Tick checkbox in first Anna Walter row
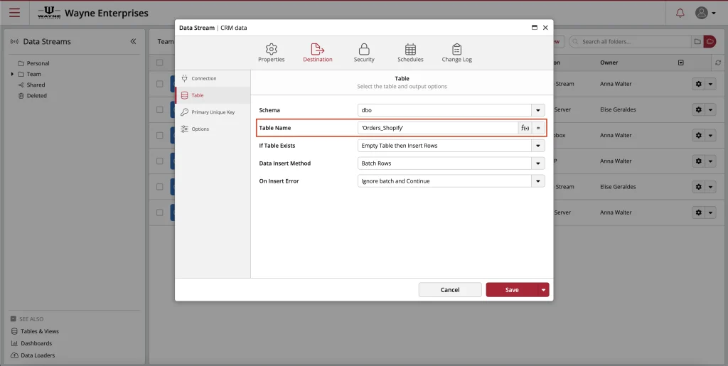Screen dimensions: 728x366 pyautogui.click(x=160, y=84)
